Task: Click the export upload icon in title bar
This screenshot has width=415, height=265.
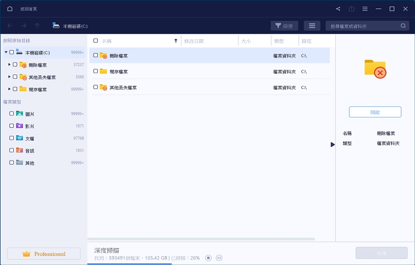Action: coord(352,9)
